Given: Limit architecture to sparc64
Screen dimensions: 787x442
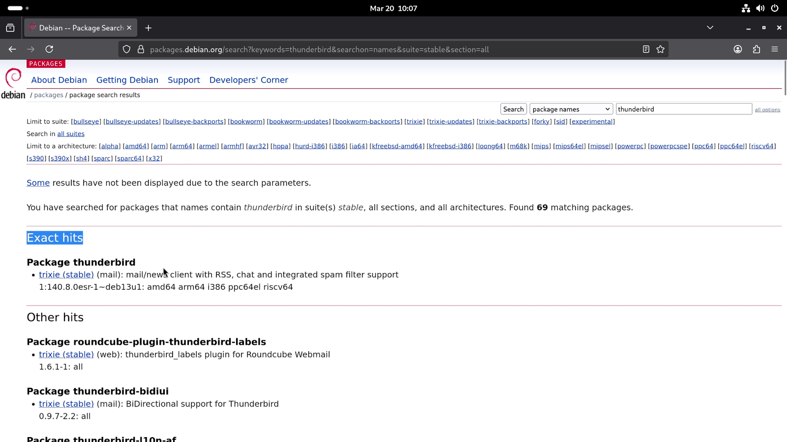Looking at the screenshot, I should pyautogui.click(x=130, y=159).
